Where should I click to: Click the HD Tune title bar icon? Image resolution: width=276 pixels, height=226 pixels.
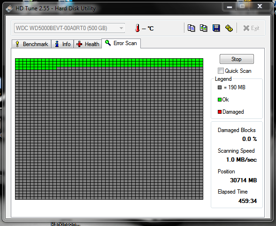(x=9, y=8)
